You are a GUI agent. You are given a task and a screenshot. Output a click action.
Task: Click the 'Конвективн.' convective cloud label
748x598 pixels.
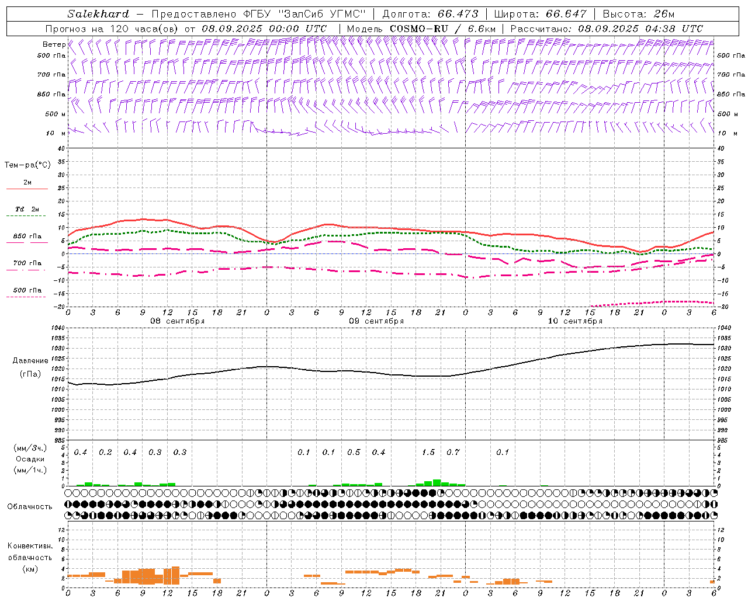click(30, 546)
